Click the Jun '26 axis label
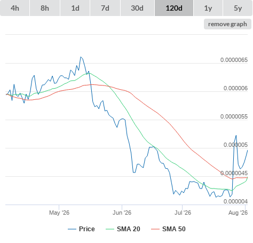This screenshot has height=243, width=253. pos(122,213)
